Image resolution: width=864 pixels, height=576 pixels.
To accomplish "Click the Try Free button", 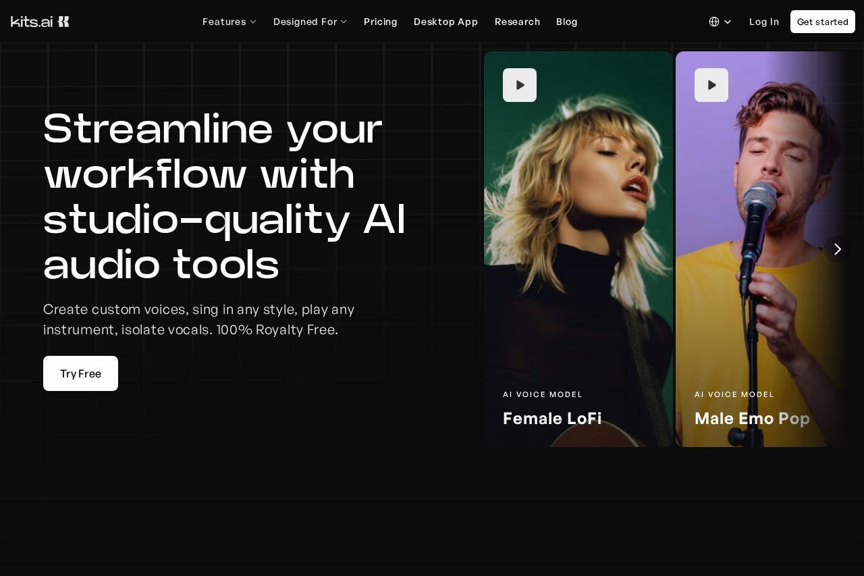I will click(x=80, y=373).
